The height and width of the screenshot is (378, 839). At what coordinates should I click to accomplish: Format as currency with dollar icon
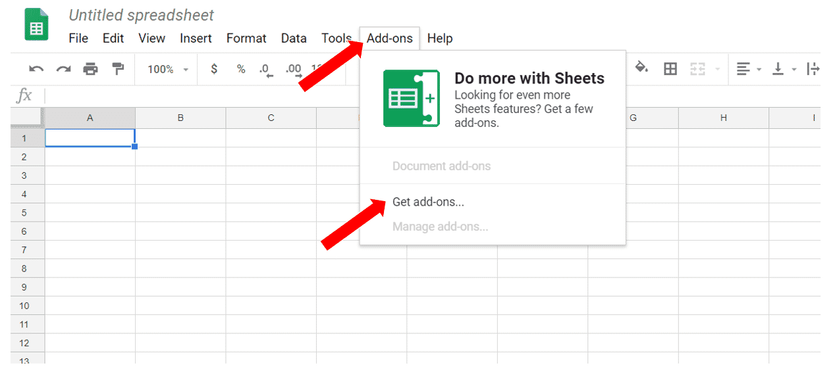coord(214,69)
